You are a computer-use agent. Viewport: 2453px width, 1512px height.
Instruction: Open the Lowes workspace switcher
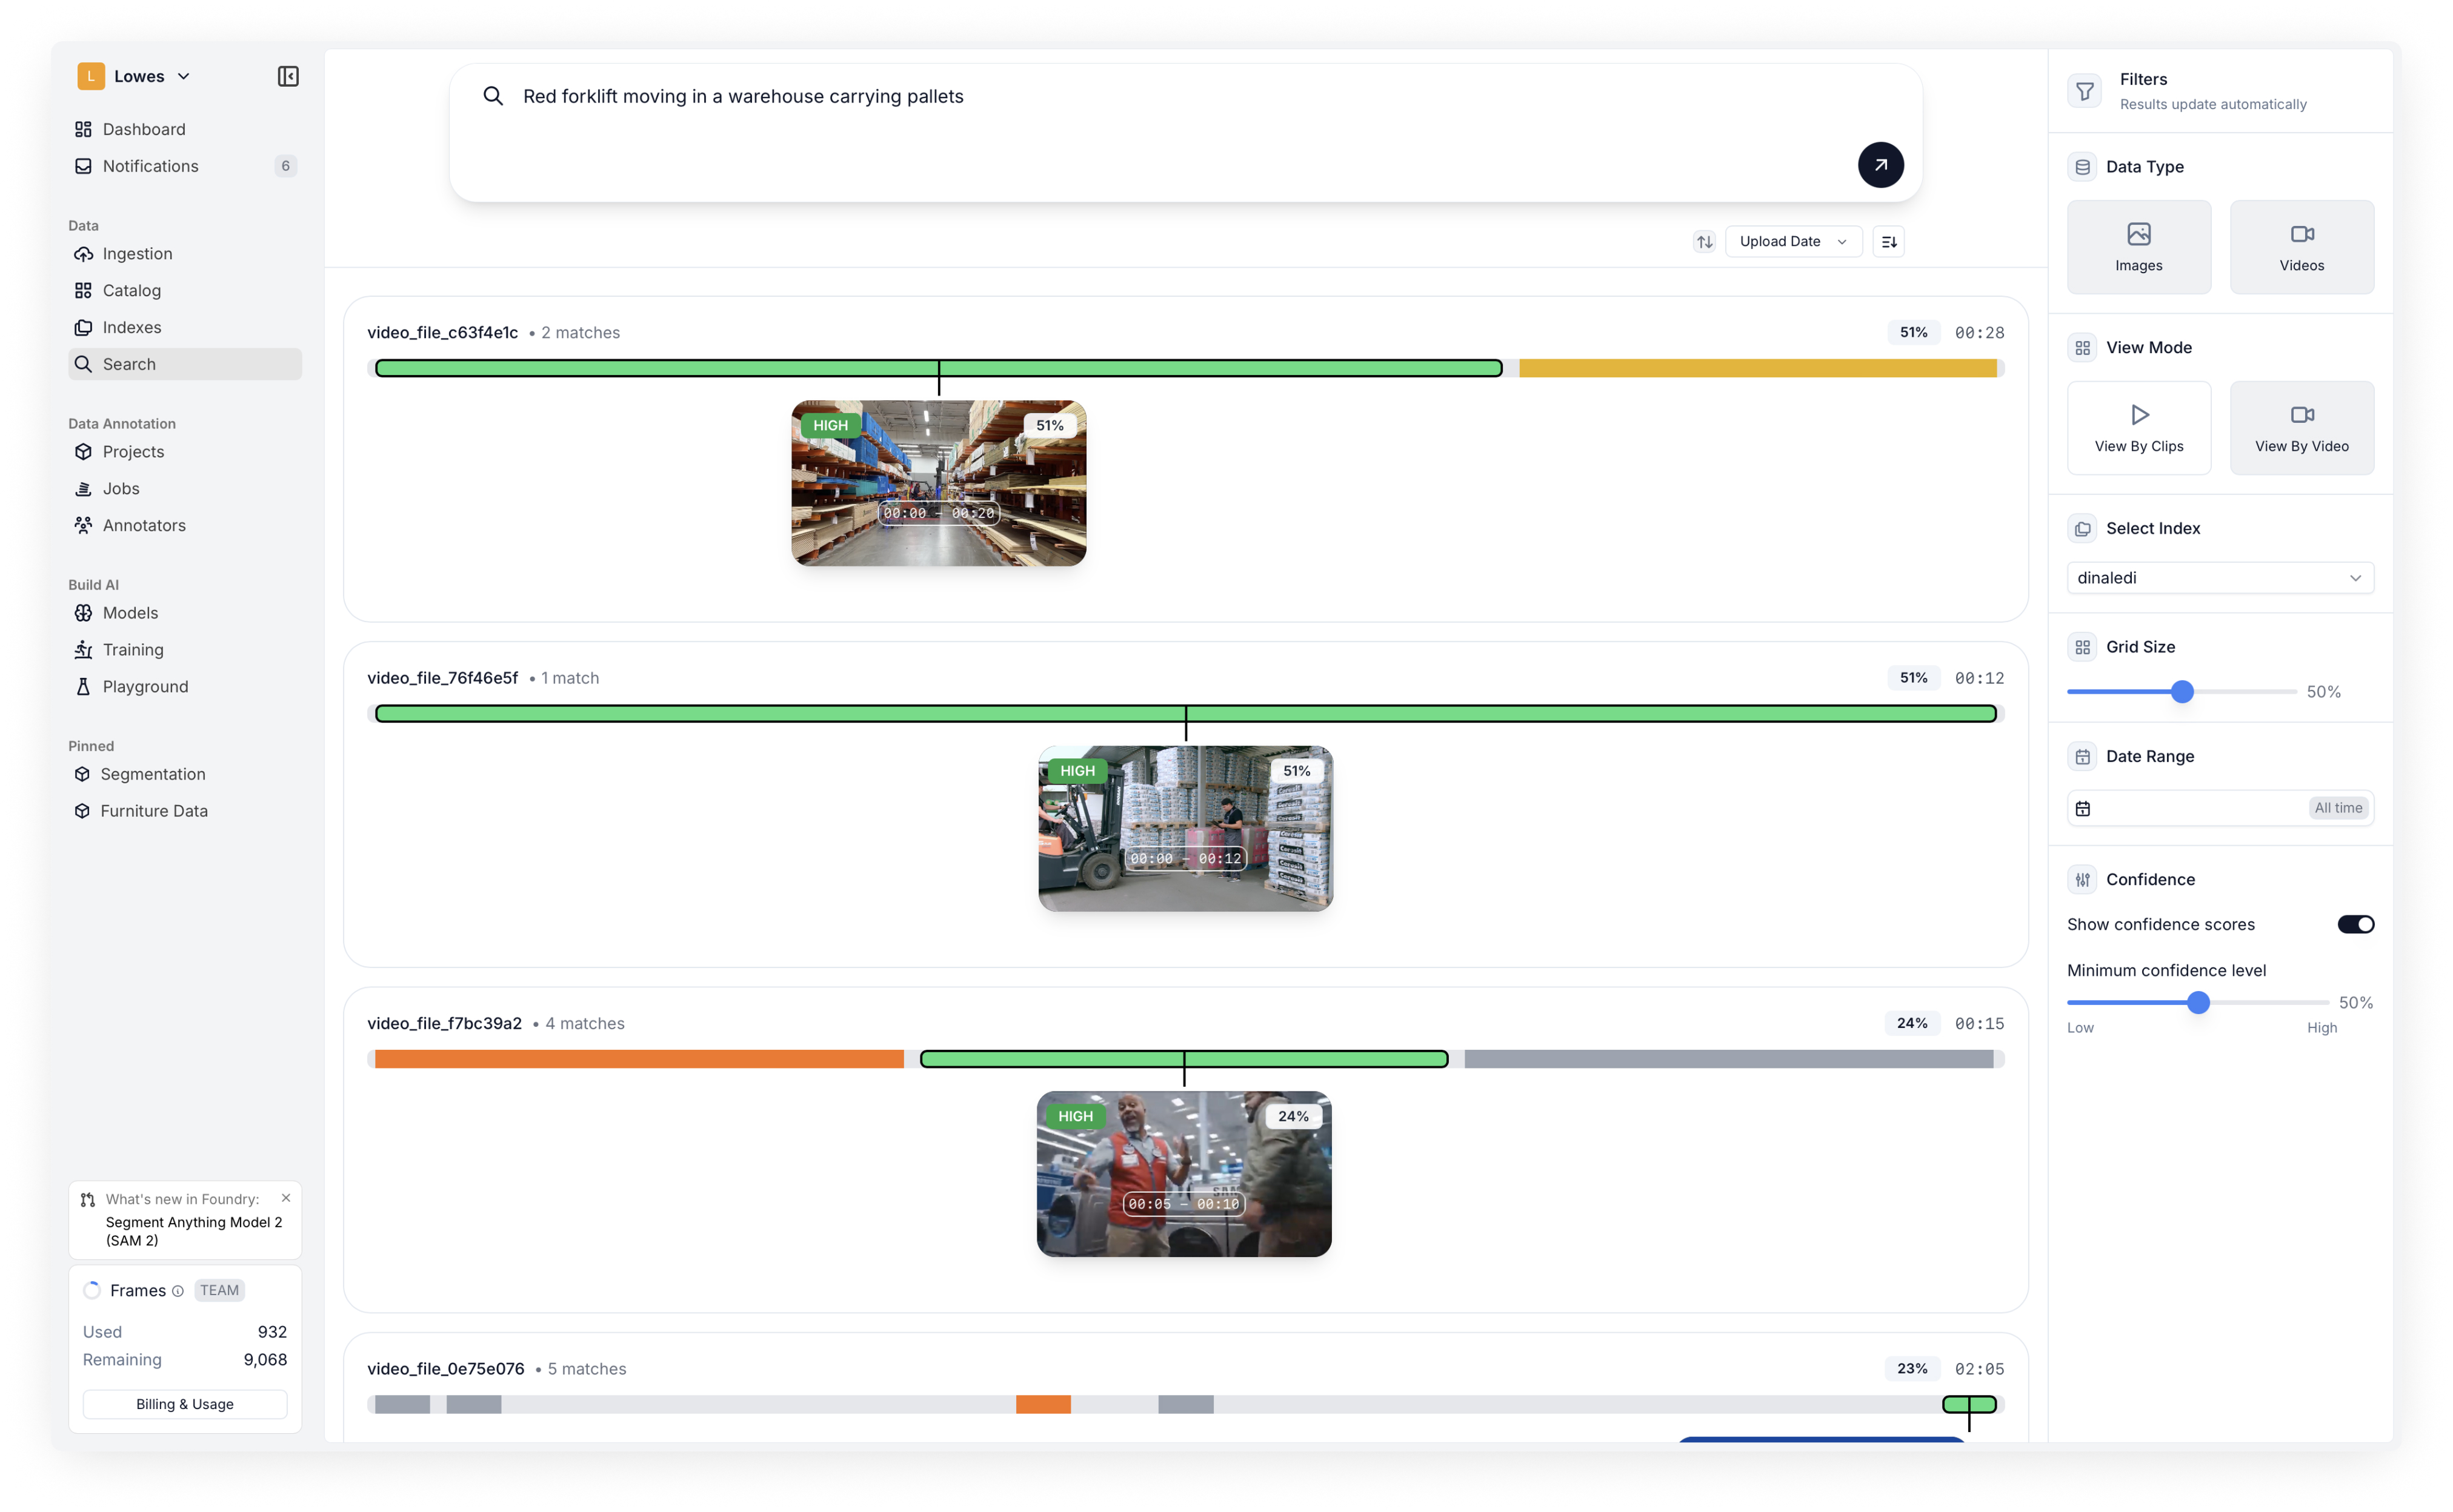[138, 76]
